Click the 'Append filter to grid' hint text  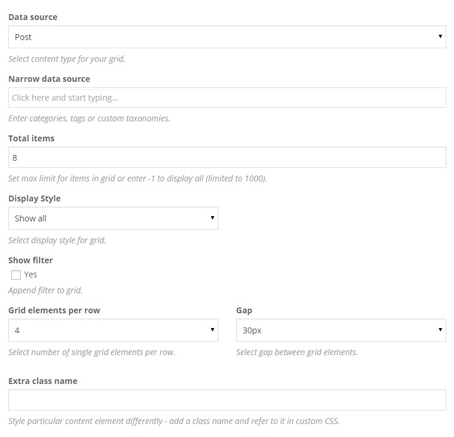pos(45,290)
